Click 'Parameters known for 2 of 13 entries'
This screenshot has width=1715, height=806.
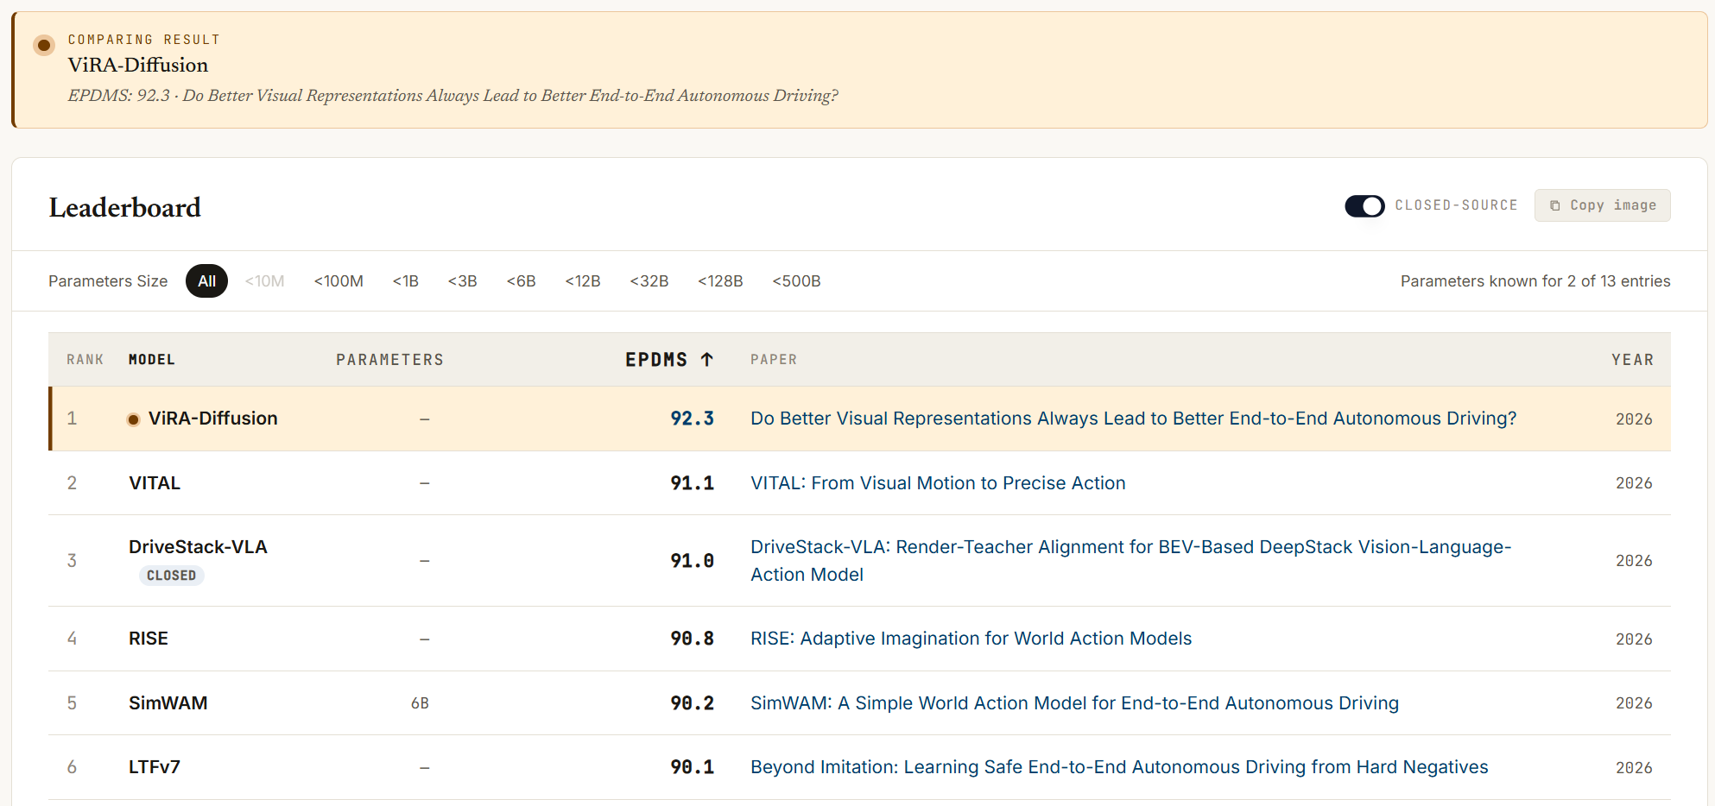(1535, 281)
